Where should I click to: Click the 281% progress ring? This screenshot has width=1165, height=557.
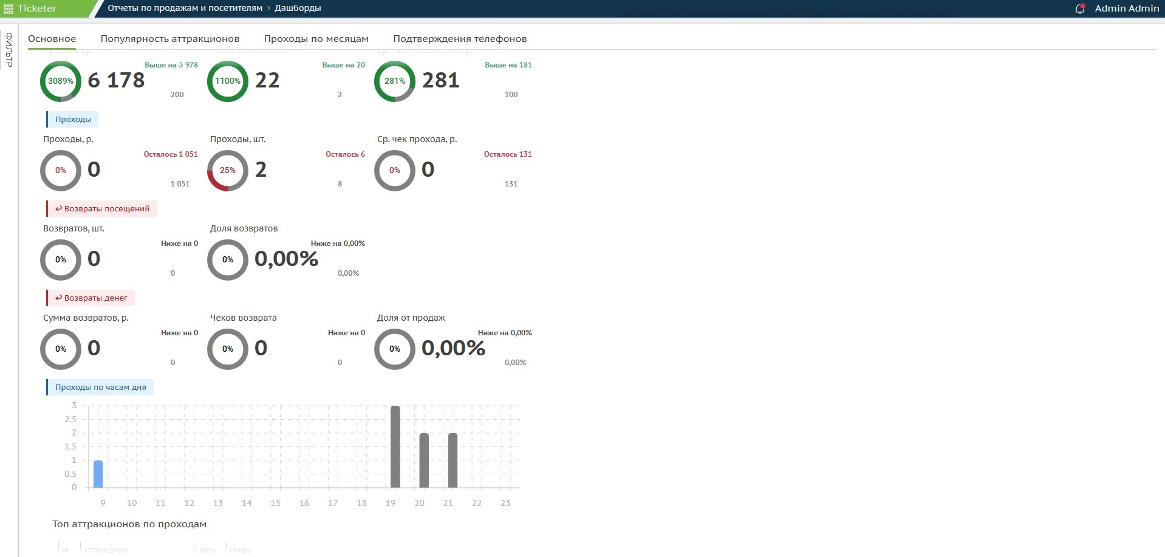point(395,81)
